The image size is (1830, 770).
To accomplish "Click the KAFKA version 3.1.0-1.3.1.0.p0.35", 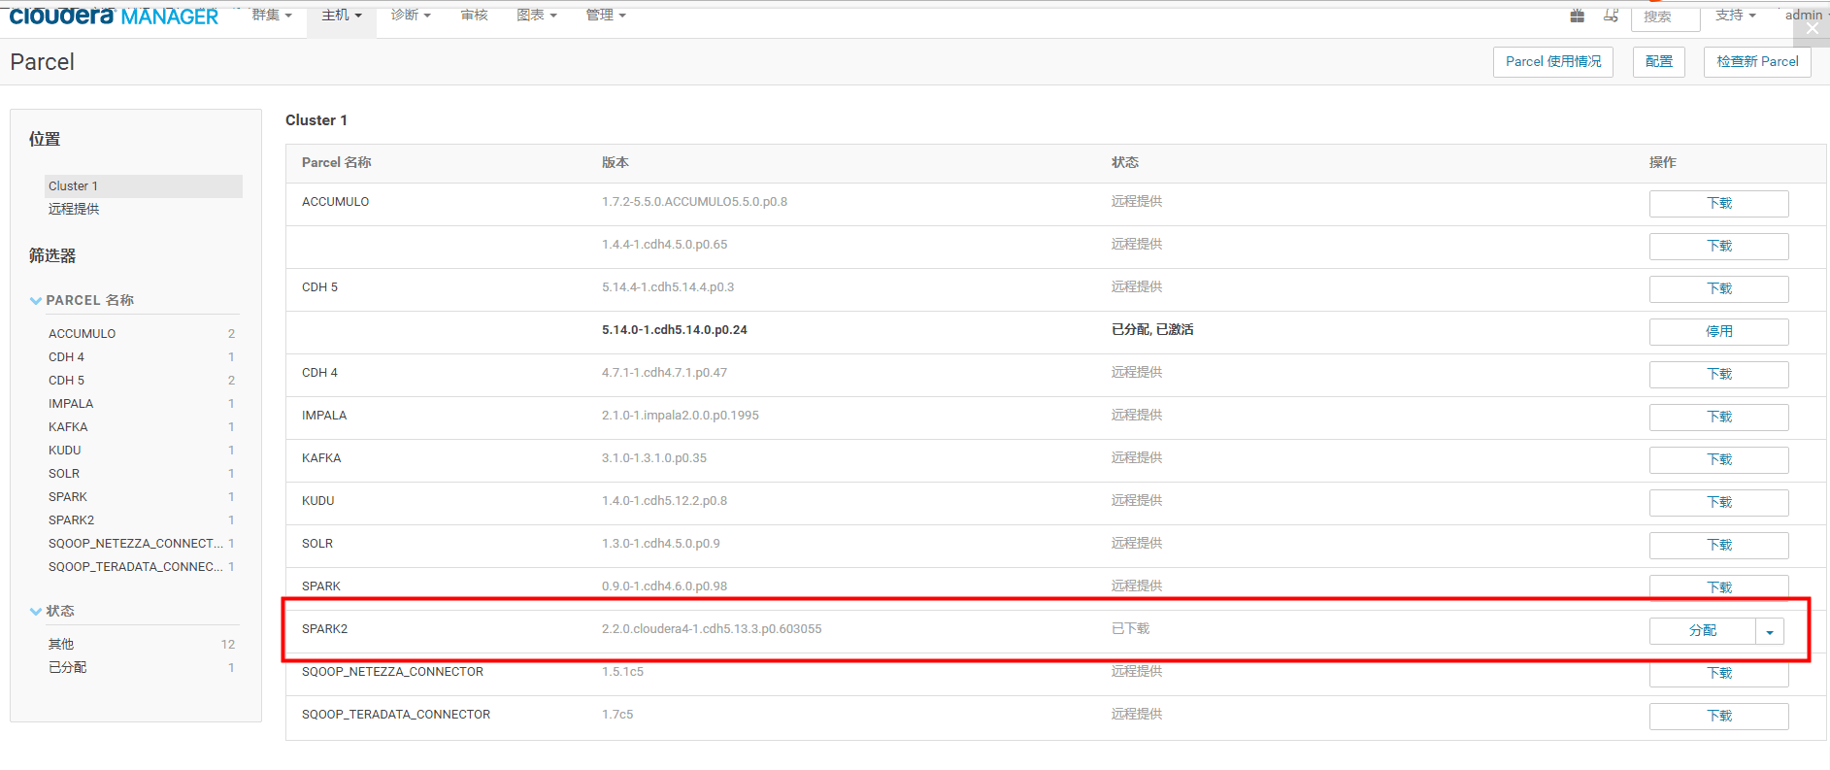I will coord(654,457).
